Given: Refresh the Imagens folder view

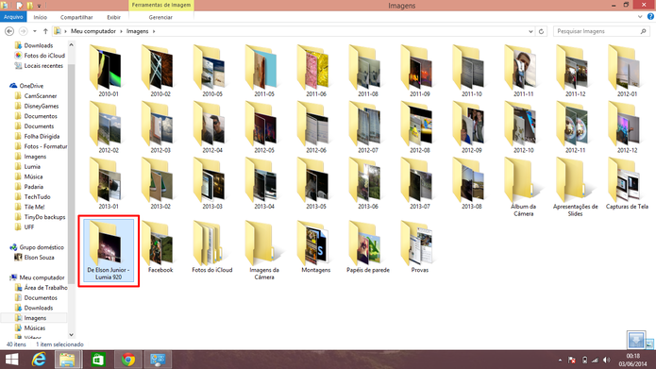Looking at the screenshot, I should tap(541, 31).
